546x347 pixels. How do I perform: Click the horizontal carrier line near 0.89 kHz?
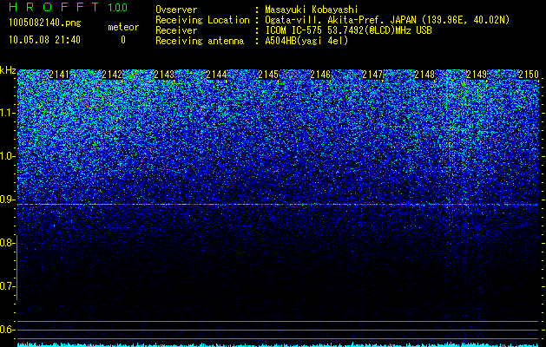click(x=278, y=205)
